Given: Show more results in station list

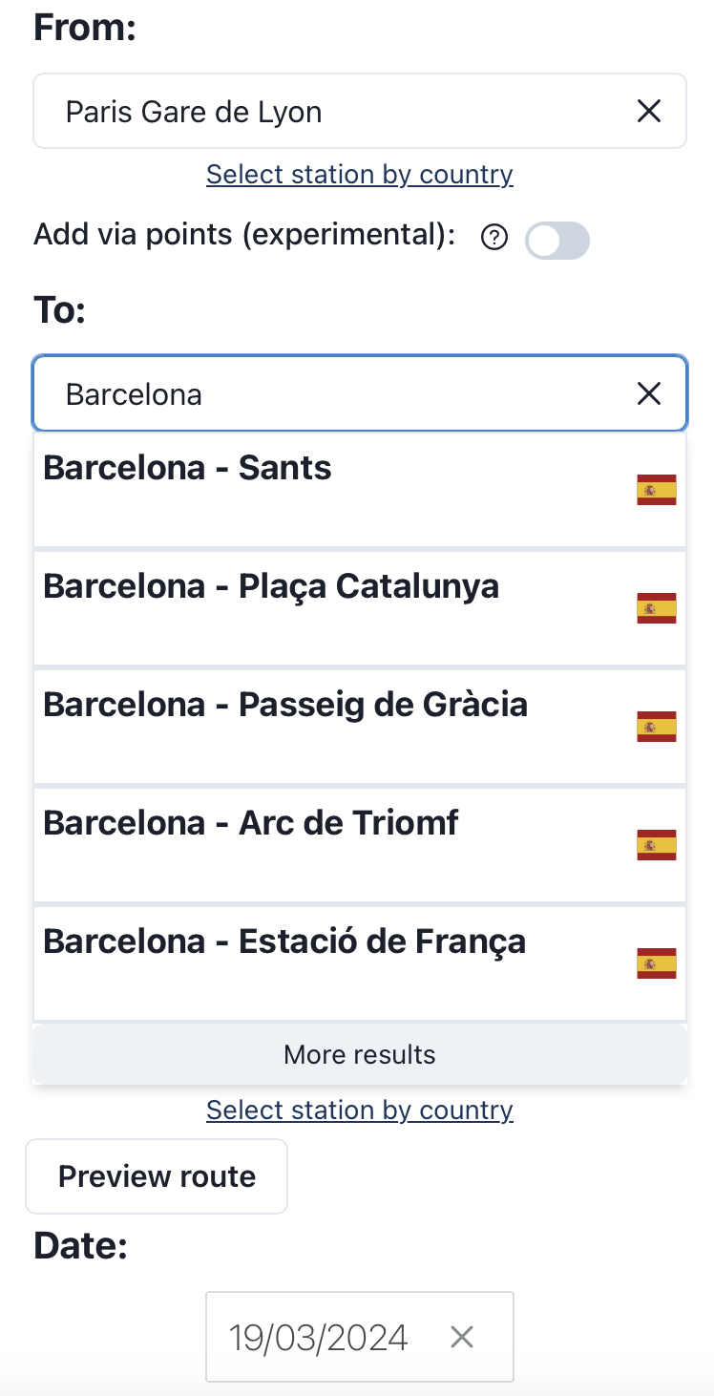Looking at the screenshot, I should point(360,1054).
